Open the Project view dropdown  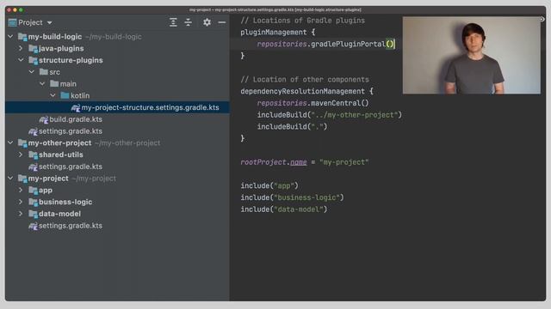(x=50, y=23)
